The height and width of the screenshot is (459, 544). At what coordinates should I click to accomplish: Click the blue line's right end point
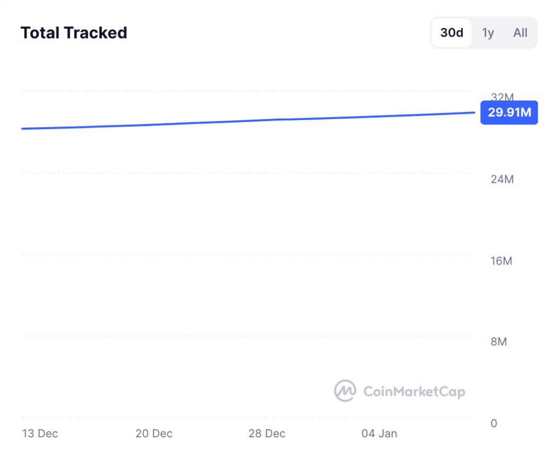pos(473,112)
